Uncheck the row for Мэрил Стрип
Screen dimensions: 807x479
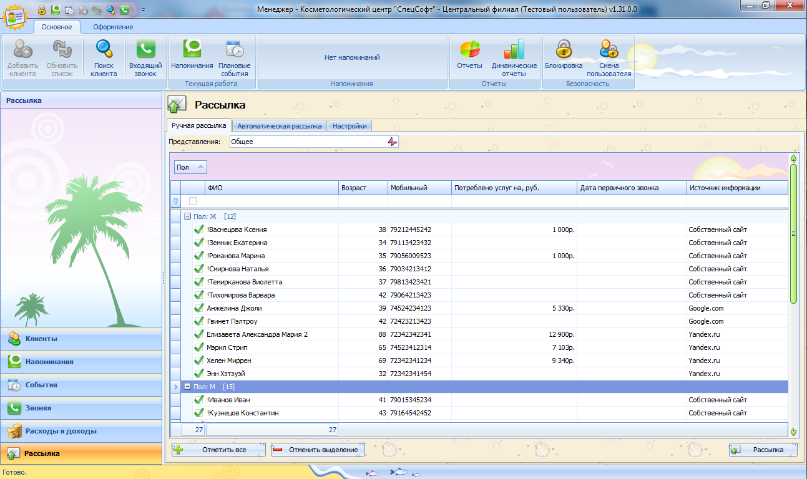tap(199, 347)
